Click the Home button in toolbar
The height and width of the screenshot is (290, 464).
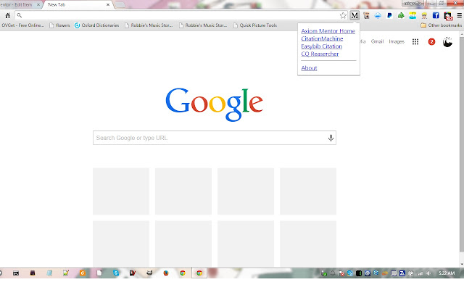point(8,15)
